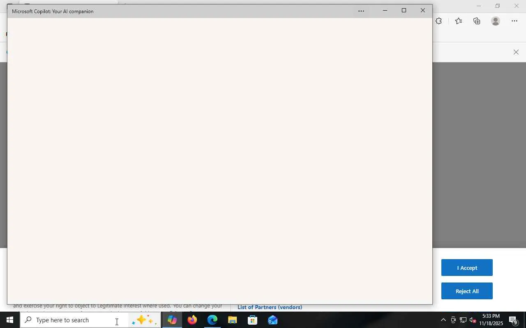Open the Windows Start menu
This screenshot has height=328, width=526.
click(10, 320)
